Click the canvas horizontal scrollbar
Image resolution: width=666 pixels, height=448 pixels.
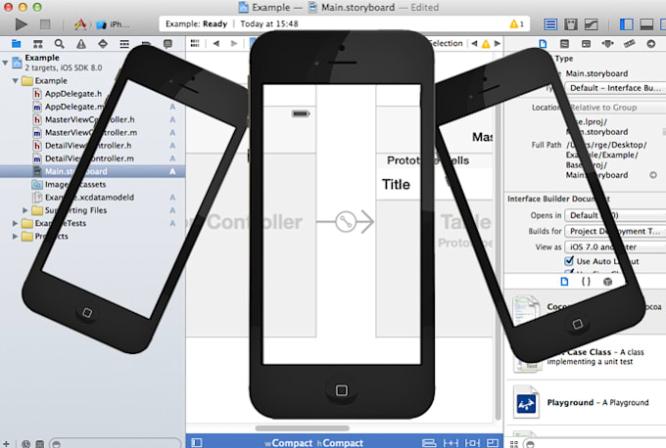pyautogui.click(x=302, y=428)
